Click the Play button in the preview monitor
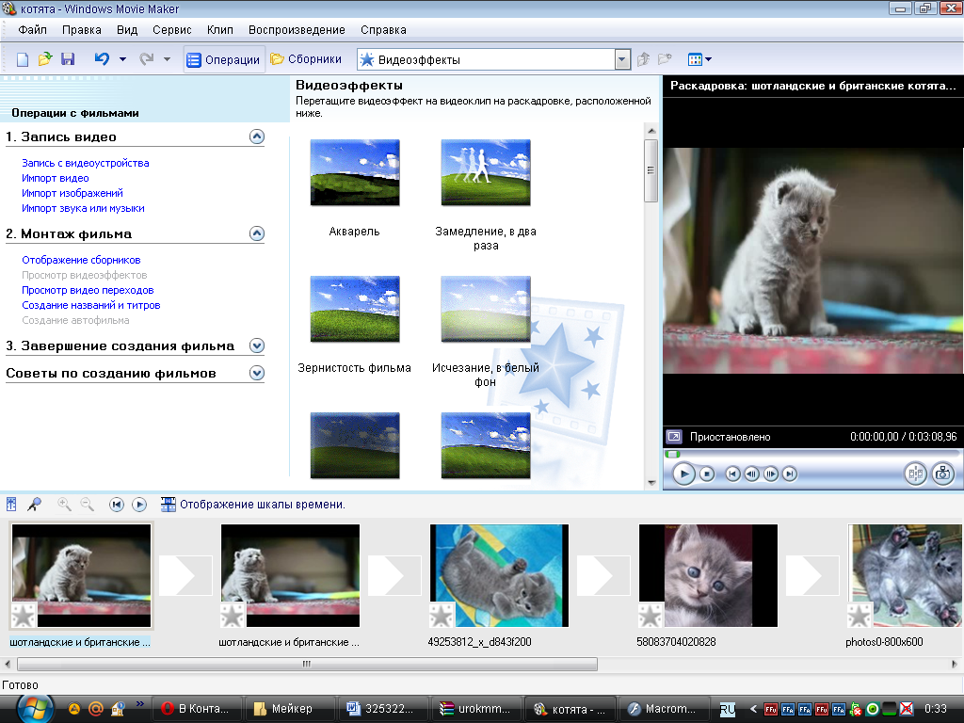This screenshot has width=964, height=723. pos(683,474)
